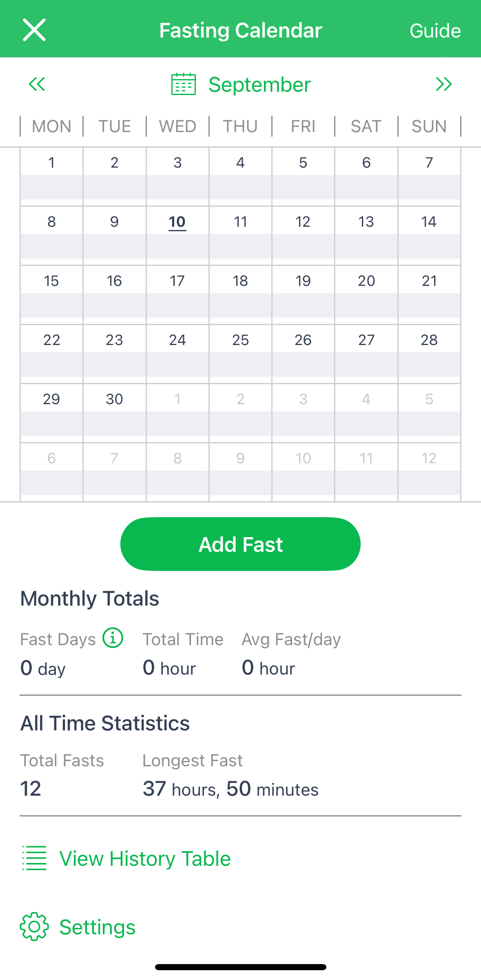This screenshot has height=980, width=481.
Task: Tap the calendar icon beside September
Action: click(183, 84)
